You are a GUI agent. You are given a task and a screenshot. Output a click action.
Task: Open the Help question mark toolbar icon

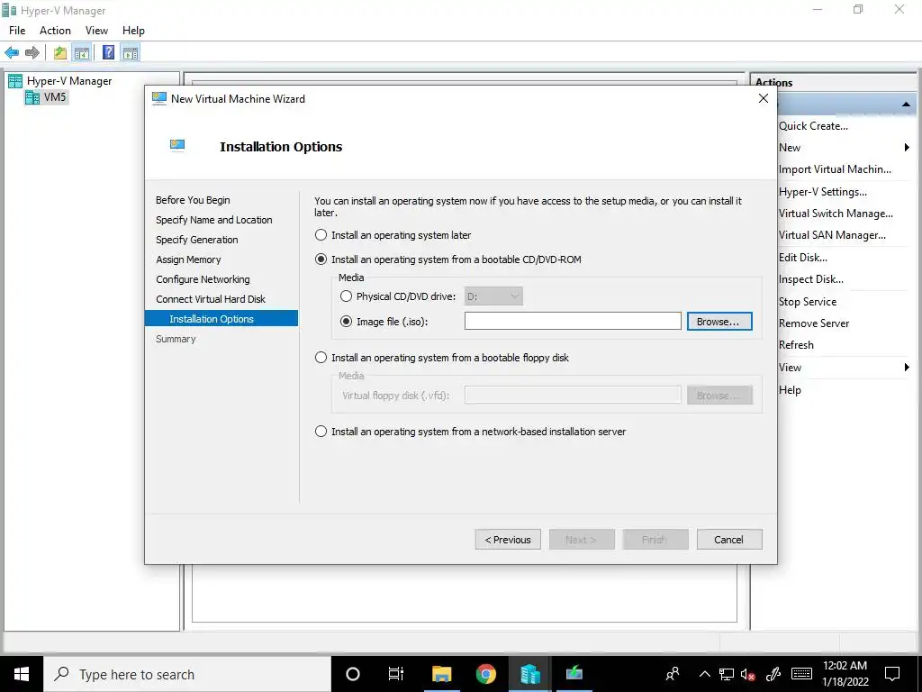coord(108,53)
